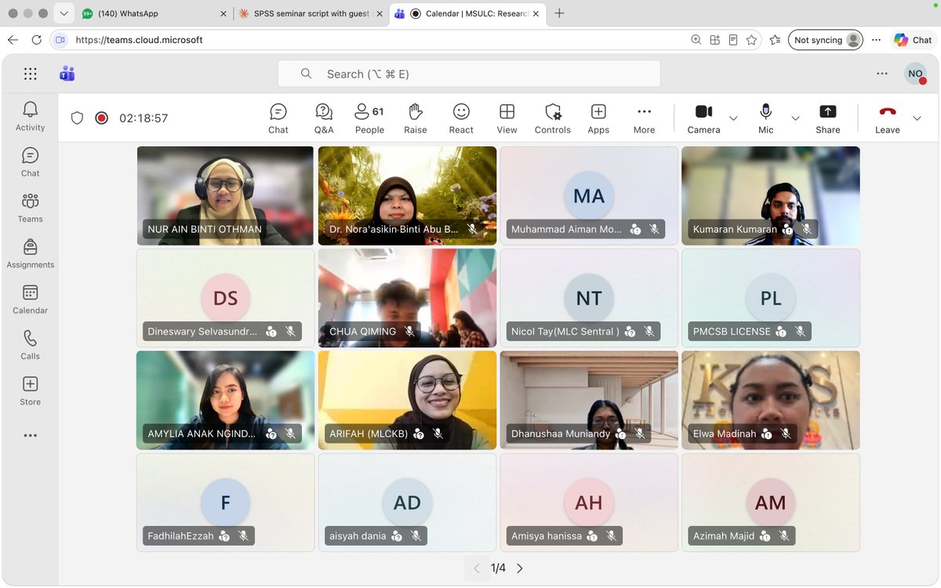Open Chat in the left sidebar
The image size is (941, 588).
pyautogui.click(x=31, y=162)
